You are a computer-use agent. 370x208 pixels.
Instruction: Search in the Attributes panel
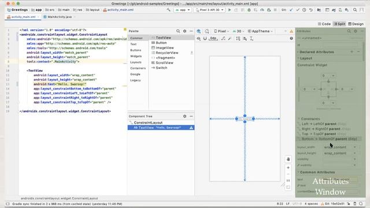pos(349,31)
